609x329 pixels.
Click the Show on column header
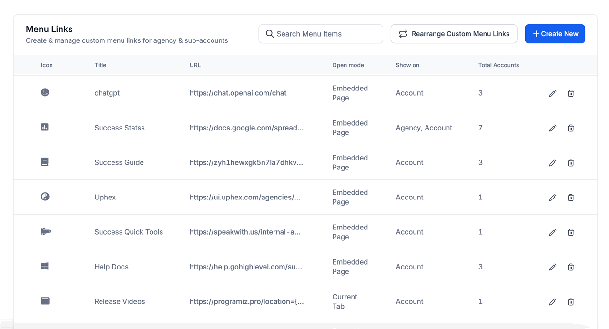[x=407, y=65]
